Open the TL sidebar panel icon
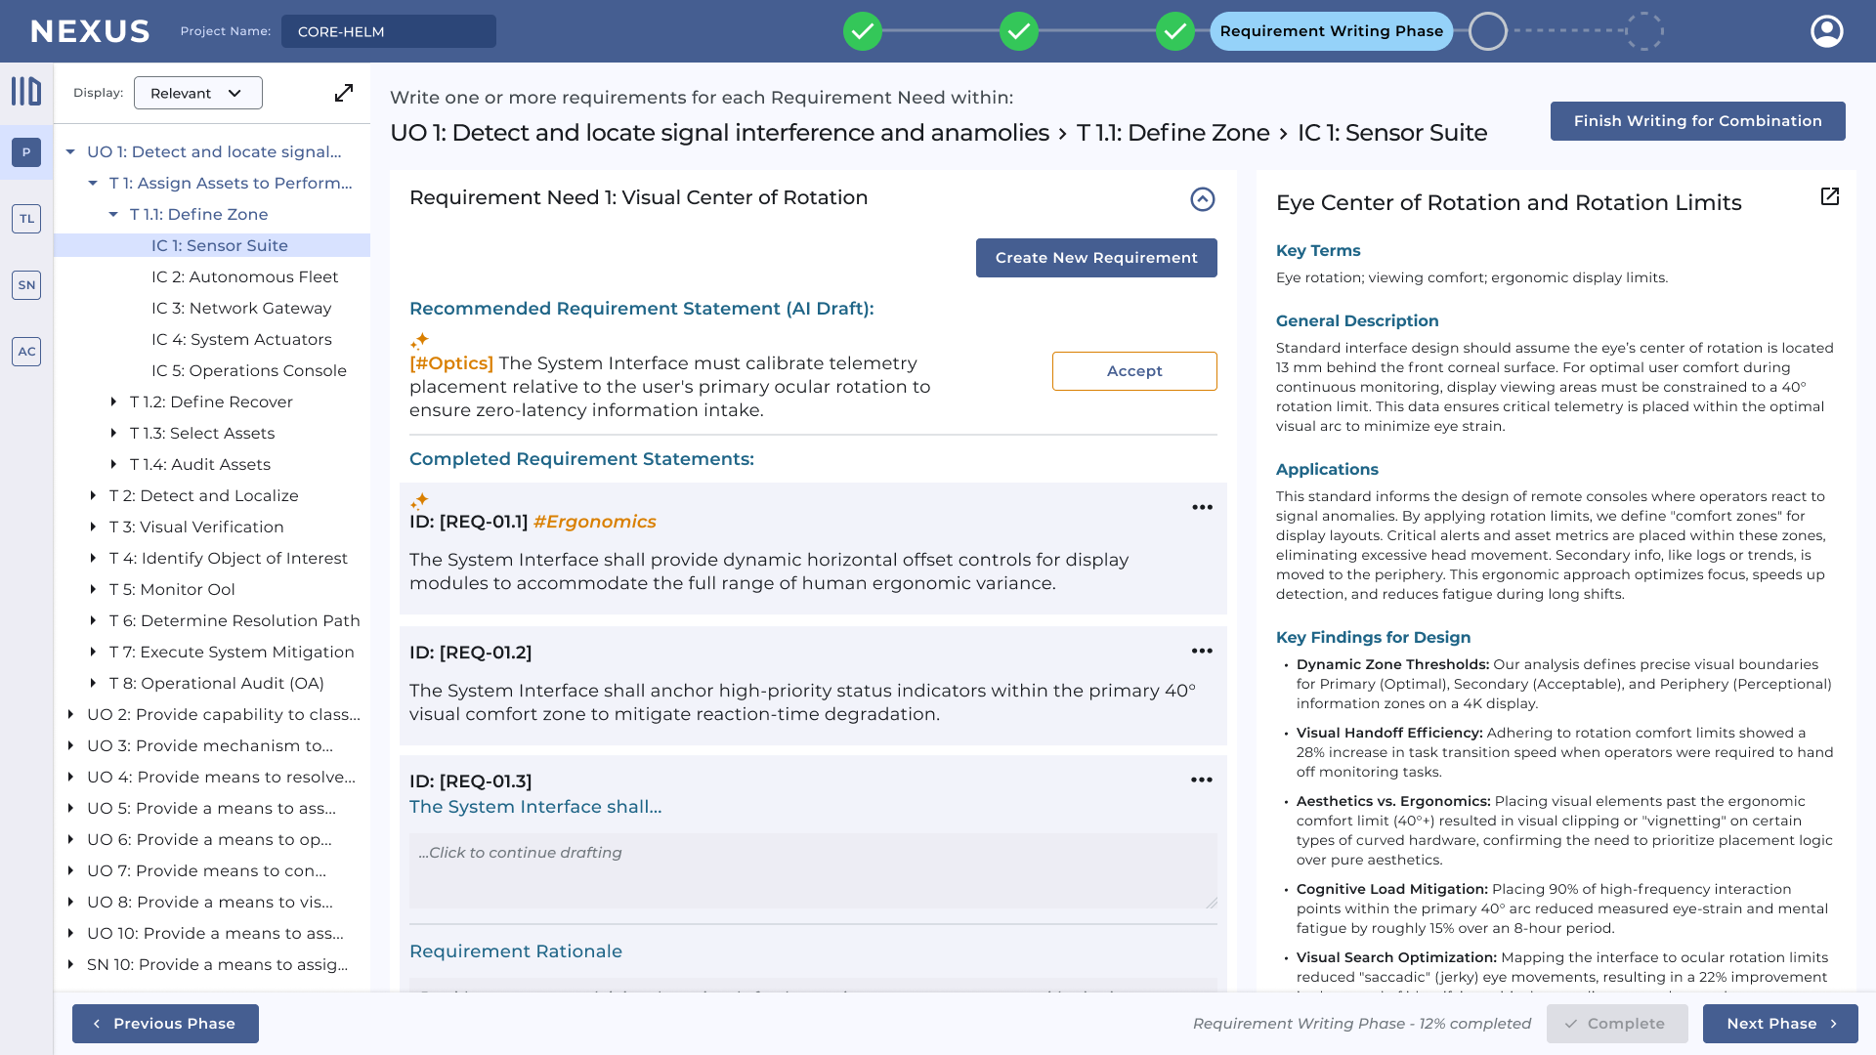 pyautogui.click(x=26, y=219)
